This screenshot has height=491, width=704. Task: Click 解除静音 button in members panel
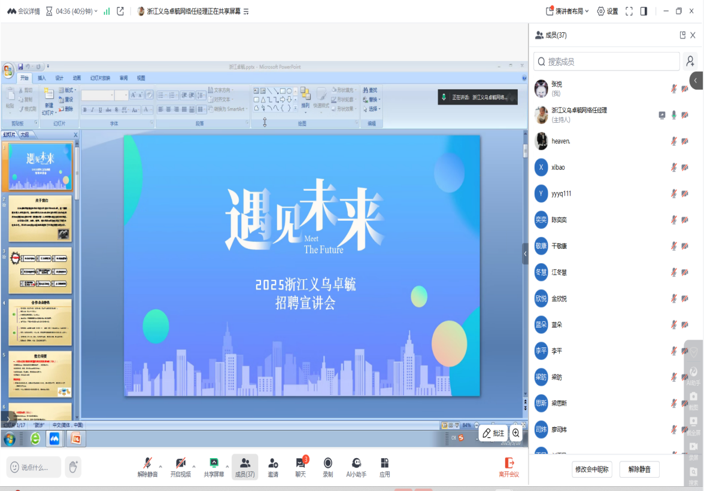point(639,469)
